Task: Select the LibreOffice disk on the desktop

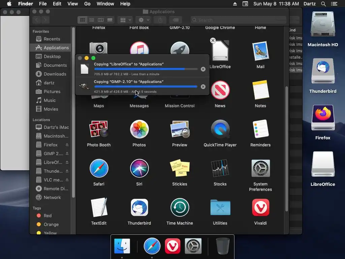Action: pyautogui.click(x=323, y=164)
